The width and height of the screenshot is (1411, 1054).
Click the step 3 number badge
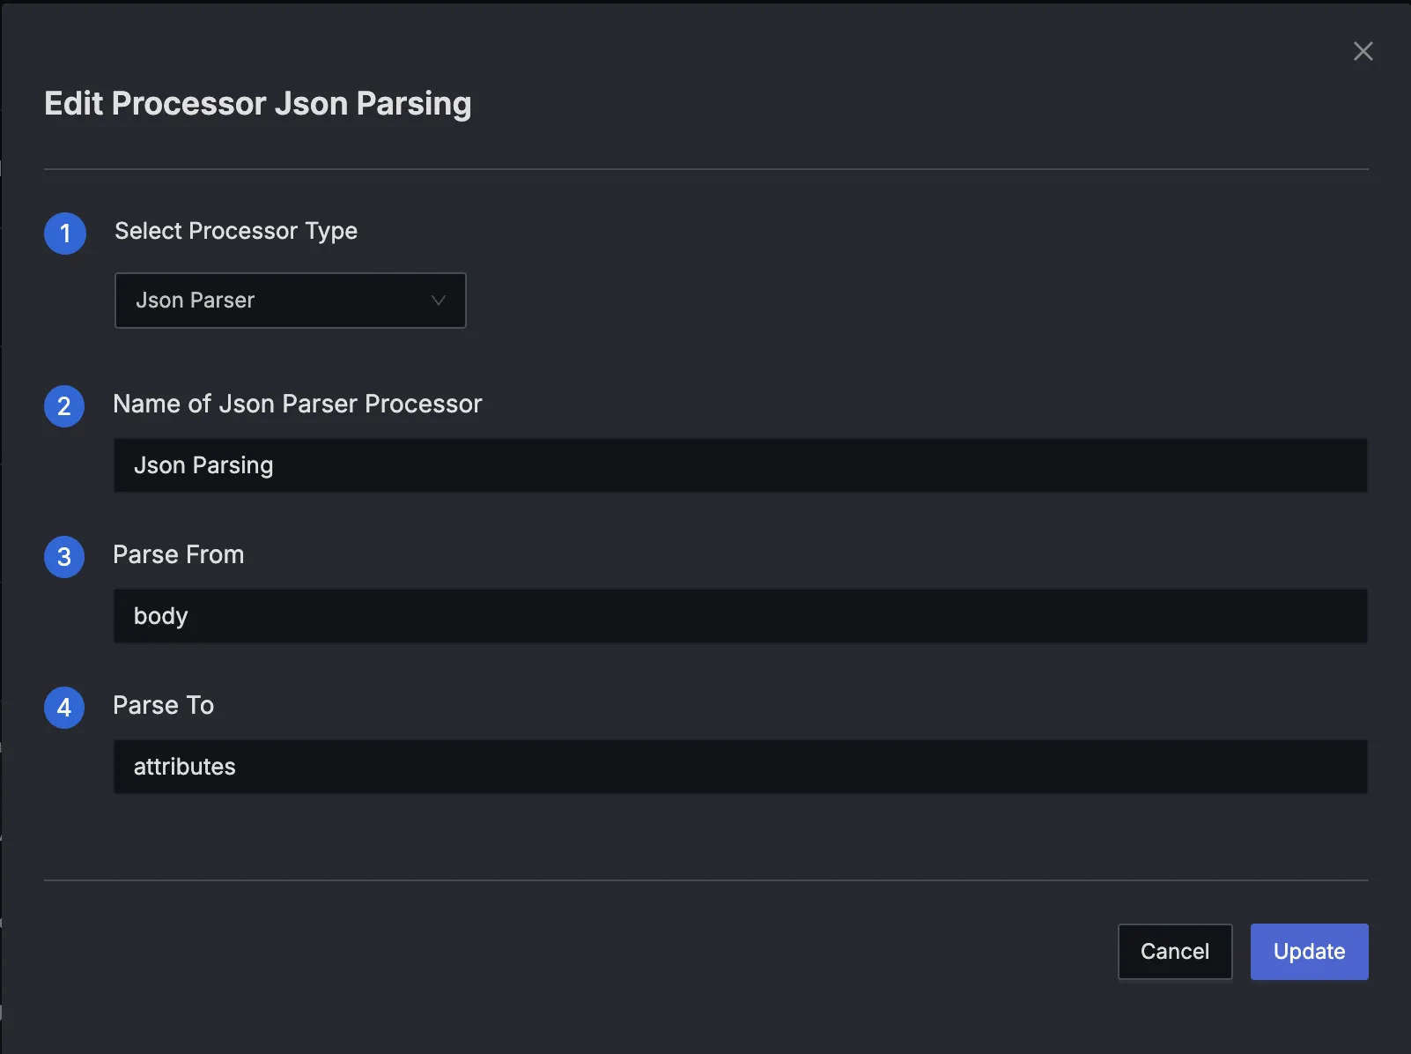click(64, 557)
